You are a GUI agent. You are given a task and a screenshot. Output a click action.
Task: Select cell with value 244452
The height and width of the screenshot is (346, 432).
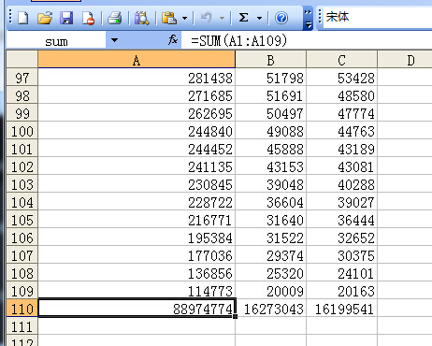tap(137, 149)
